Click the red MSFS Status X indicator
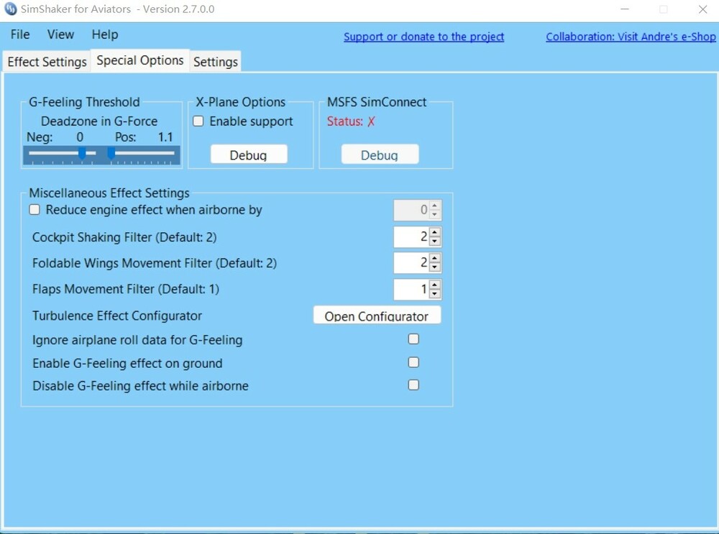This screenshot has width=719, height=534. coord(371,121)
